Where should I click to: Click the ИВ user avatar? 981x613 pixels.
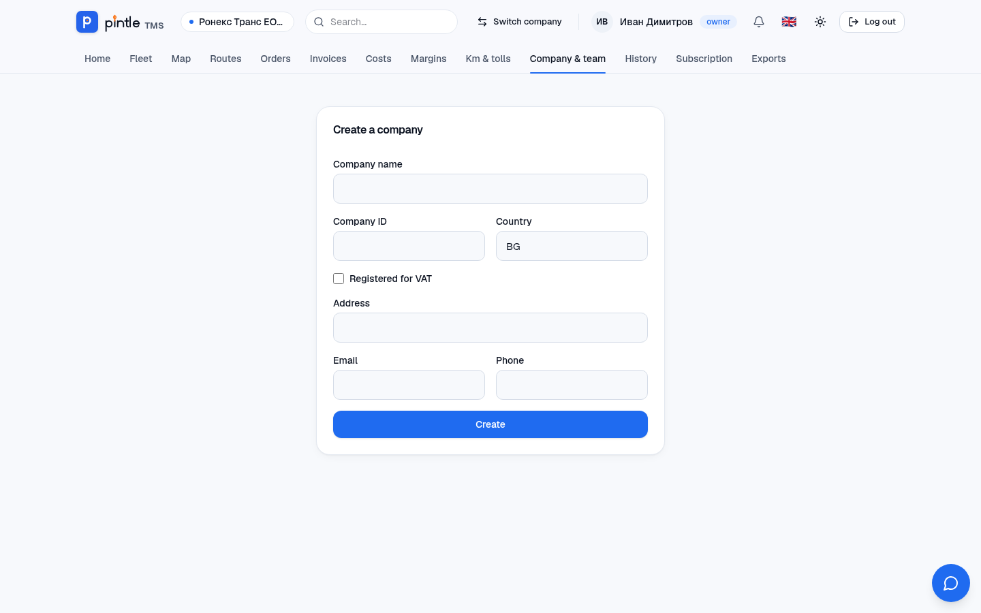602,22
